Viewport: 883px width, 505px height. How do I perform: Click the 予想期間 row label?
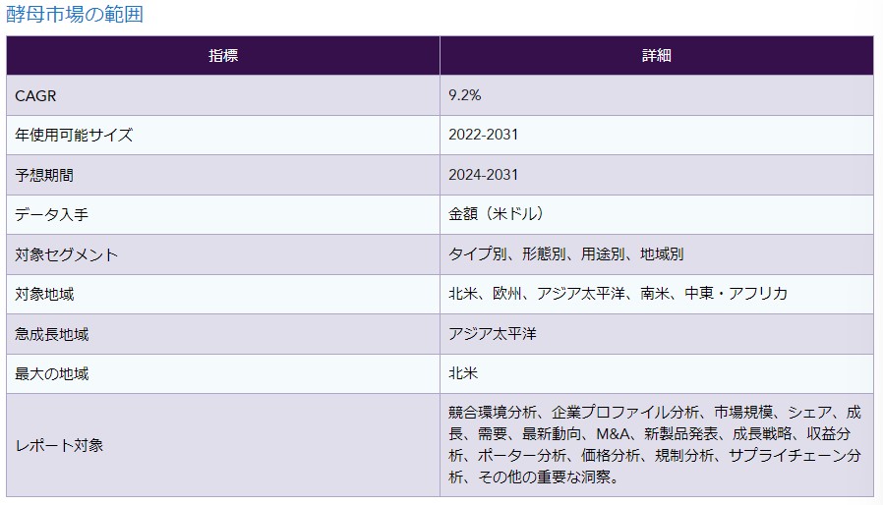44,175
